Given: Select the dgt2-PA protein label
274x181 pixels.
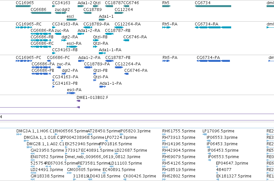Looking at the screenshot, I should [x=70, y=71].
